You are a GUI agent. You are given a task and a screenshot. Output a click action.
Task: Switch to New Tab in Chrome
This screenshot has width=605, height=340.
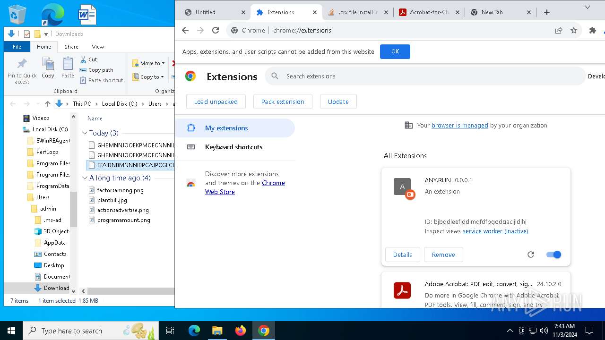pyautogui.click(x=500, y=12)
